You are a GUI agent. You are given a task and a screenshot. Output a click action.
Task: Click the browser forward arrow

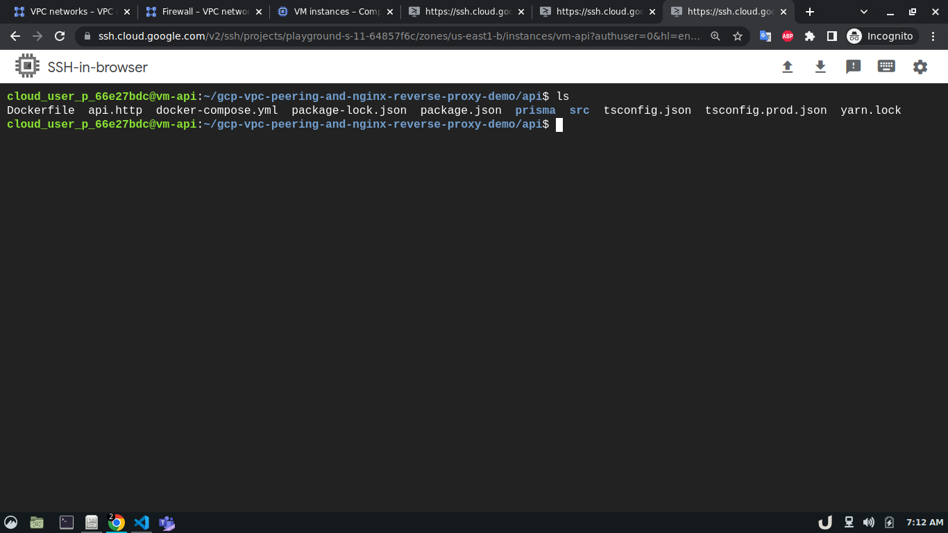pyautogui.click(x=37, y=36)
